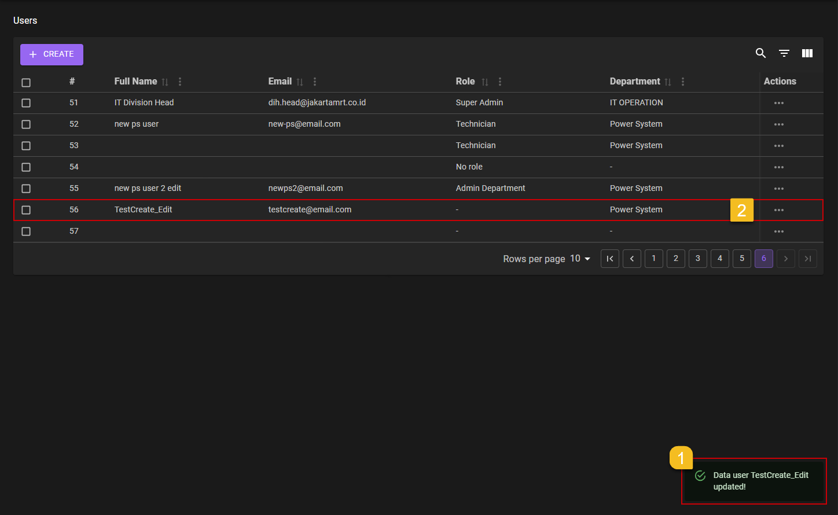This screenshot has height=515, width=838.
Task: Switch to page 1 in pagination
Action: coord(653,259)
